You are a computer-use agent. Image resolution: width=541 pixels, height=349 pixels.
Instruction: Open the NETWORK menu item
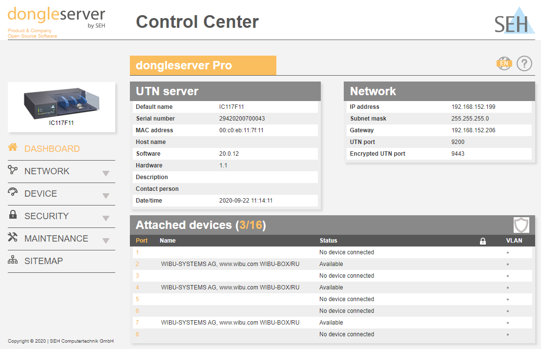pyautogui.click(x=47, y=171)
